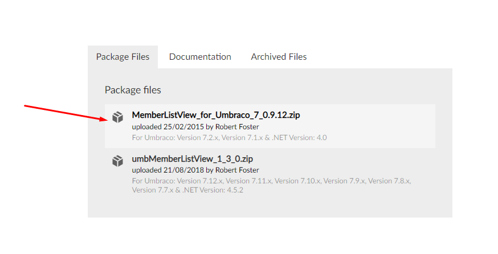This screenshot has width=498, height=254.
Task: Click the box icon beside umbMemberListView_1_3_0.zip
Action: 117,161
